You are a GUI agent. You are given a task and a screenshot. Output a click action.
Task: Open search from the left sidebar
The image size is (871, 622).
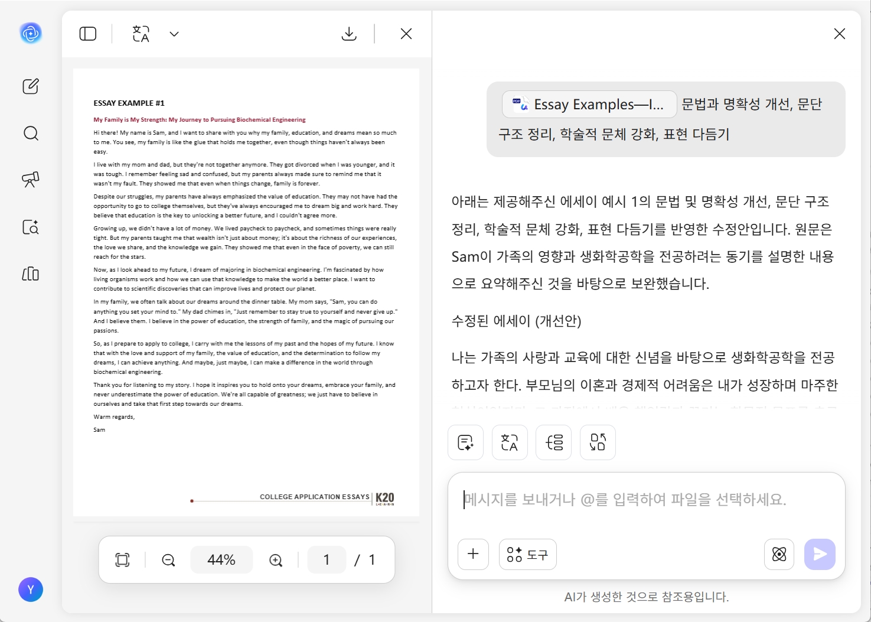click(31, 133)
